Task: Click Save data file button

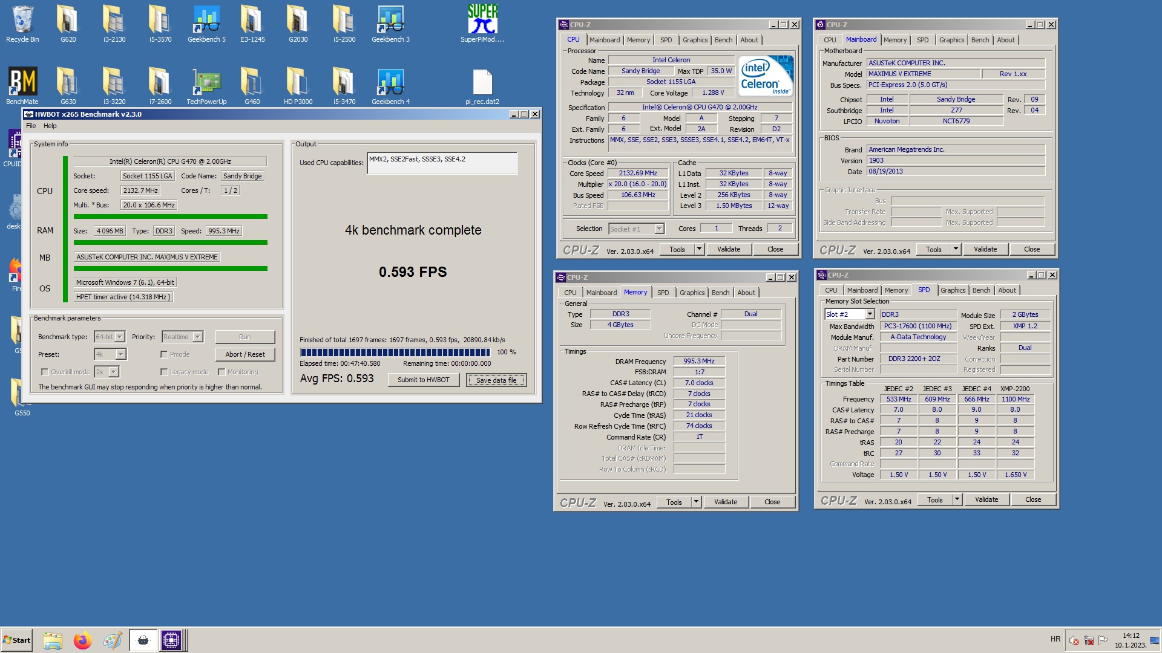Action: (496, 380)
